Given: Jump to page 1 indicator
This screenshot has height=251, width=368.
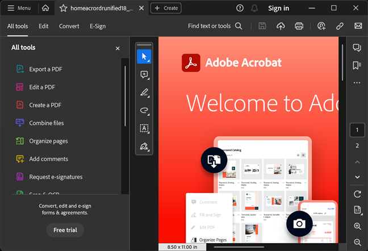Looking at the screenshot, I should coord(357,130).
